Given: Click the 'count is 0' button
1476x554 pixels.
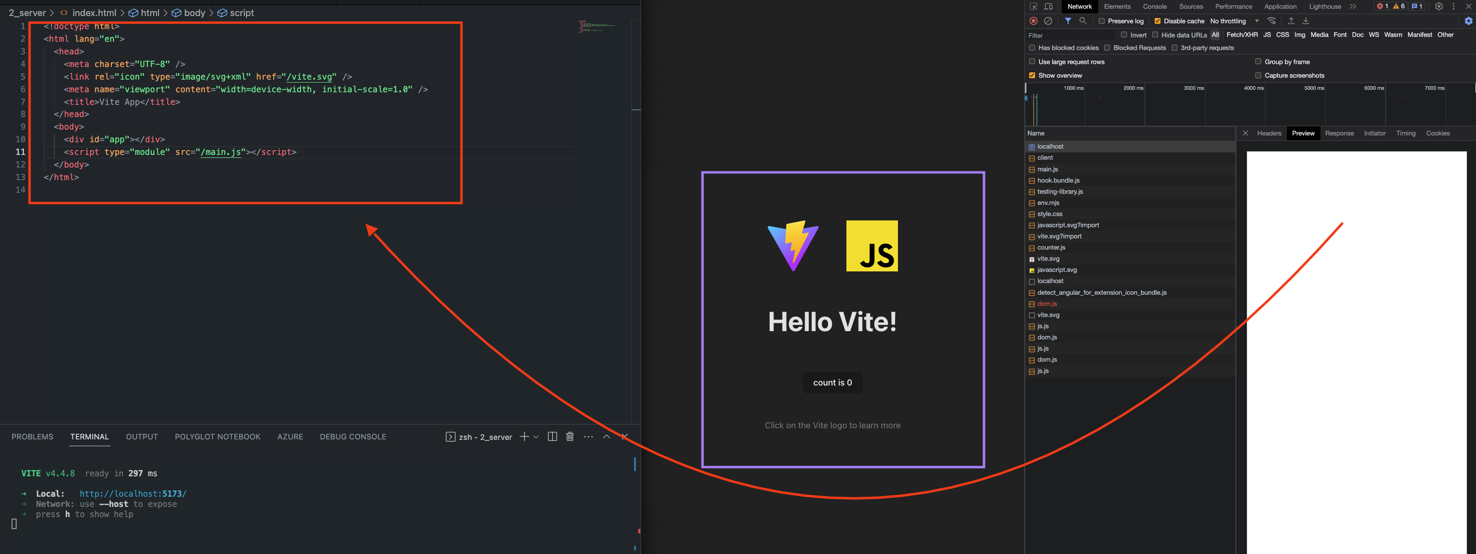Looking at the screenshot, I should pyautogui.click(x=832, y=383).
